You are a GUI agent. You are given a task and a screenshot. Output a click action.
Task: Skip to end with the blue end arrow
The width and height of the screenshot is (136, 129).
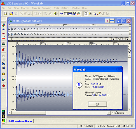[4, 68]
